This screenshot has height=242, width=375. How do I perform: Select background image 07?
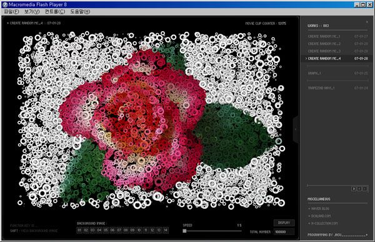119,230
